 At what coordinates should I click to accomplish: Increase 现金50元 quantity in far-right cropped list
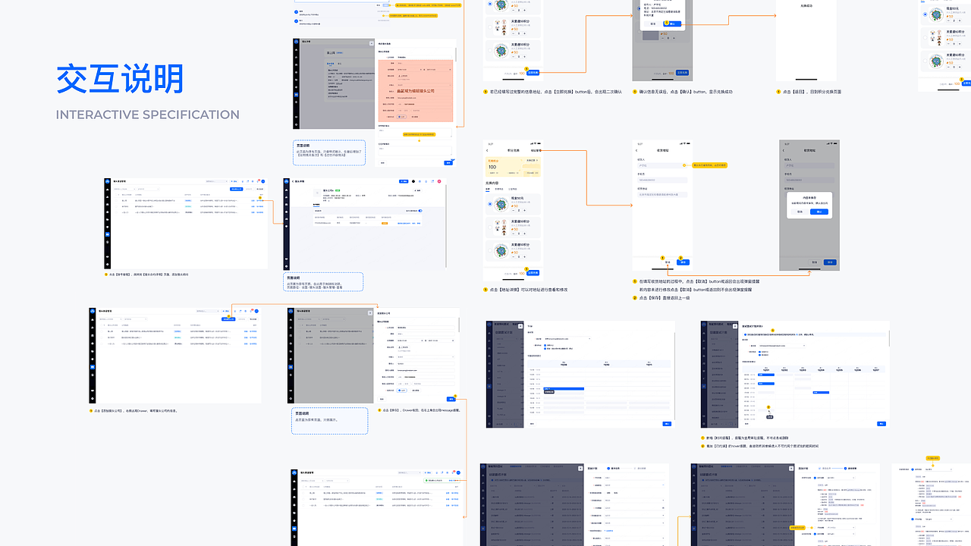(x=960, y=20)
